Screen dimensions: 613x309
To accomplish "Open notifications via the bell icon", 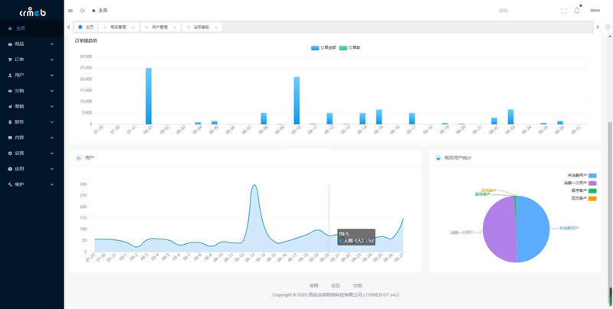I will coord(577,11).
